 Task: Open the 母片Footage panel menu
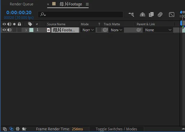point(87,4)
